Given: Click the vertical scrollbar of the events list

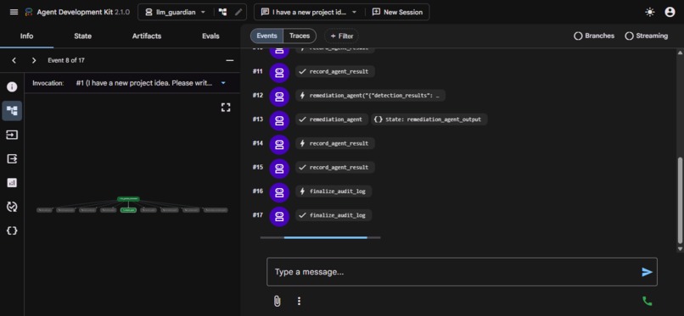Looking at the screenshot, I should point(680,200).
